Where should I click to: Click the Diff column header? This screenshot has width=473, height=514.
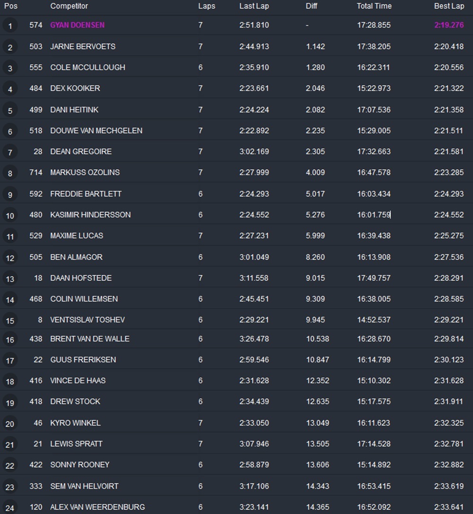312,6
